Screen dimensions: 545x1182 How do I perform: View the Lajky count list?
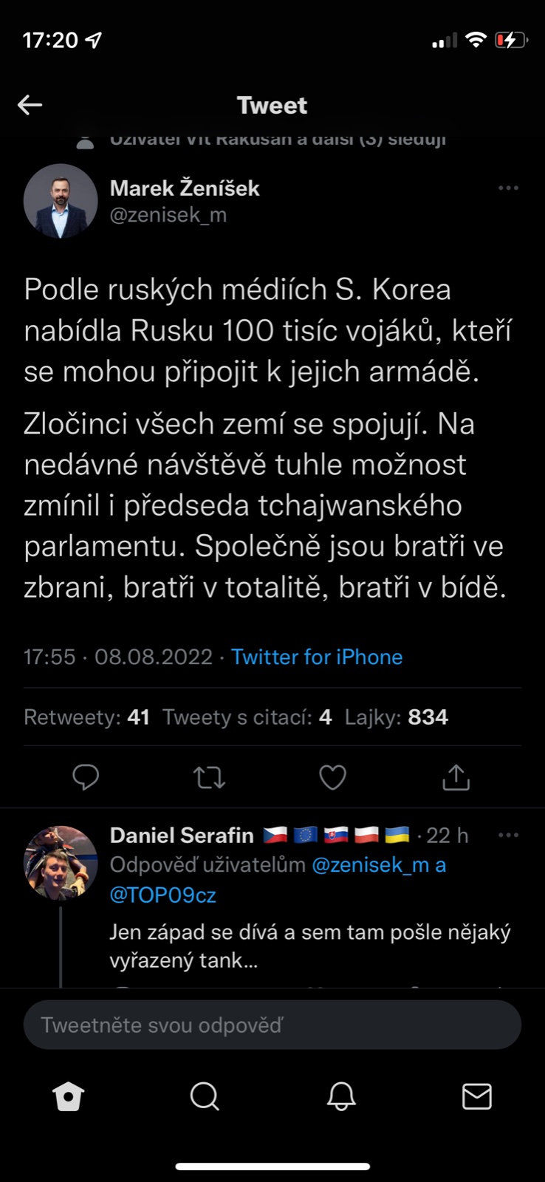397,717
